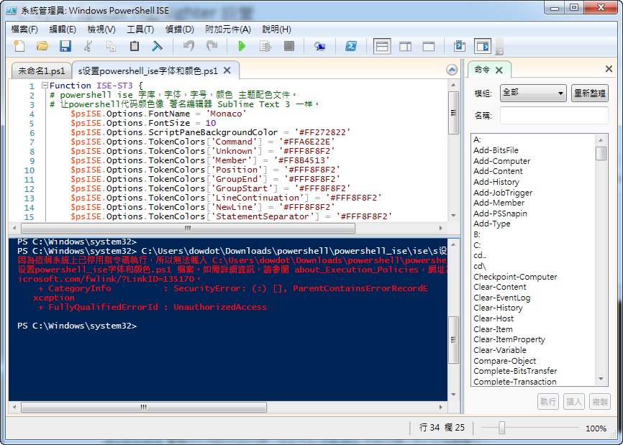This screenshot has height=445, width=623.
Task: Start PowerShell.exe in separate window icon
Action: point(350,47)
